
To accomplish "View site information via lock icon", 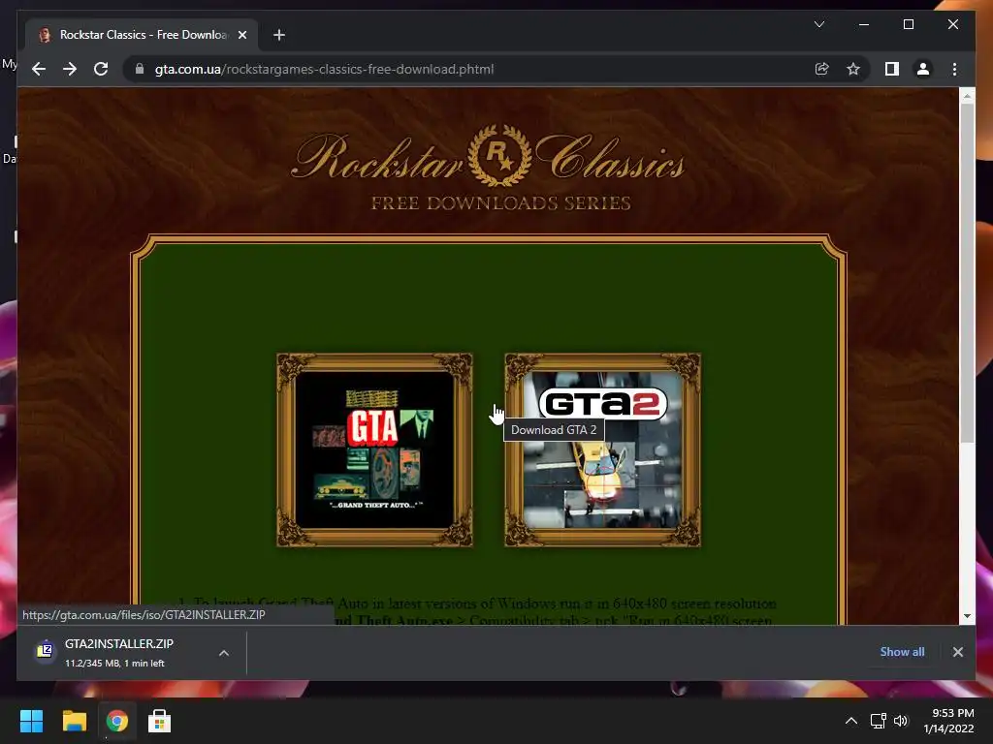I will click(x=140, y=69).
